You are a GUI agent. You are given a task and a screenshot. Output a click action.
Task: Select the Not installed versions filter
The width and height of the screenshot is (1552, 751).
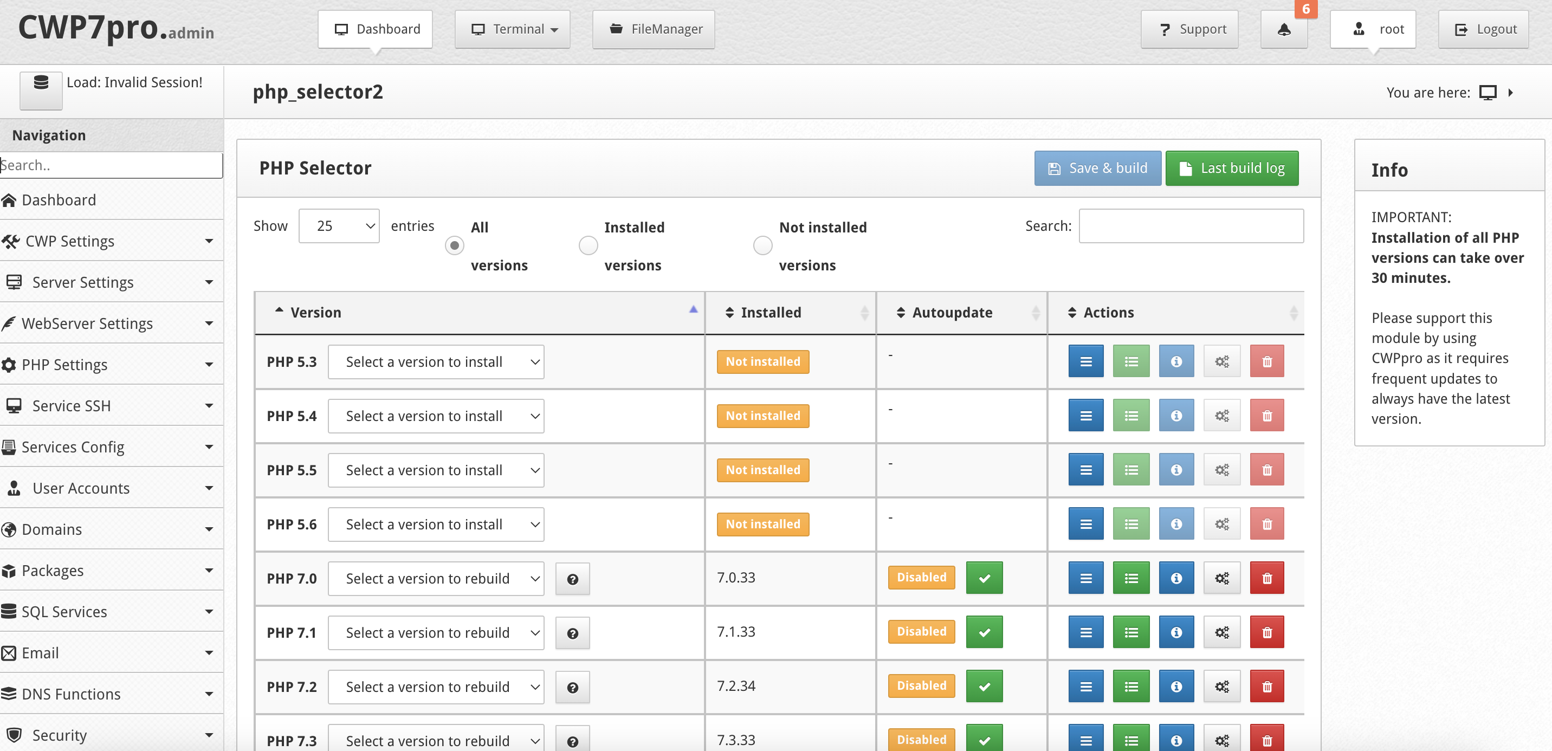tap(763, 245)
